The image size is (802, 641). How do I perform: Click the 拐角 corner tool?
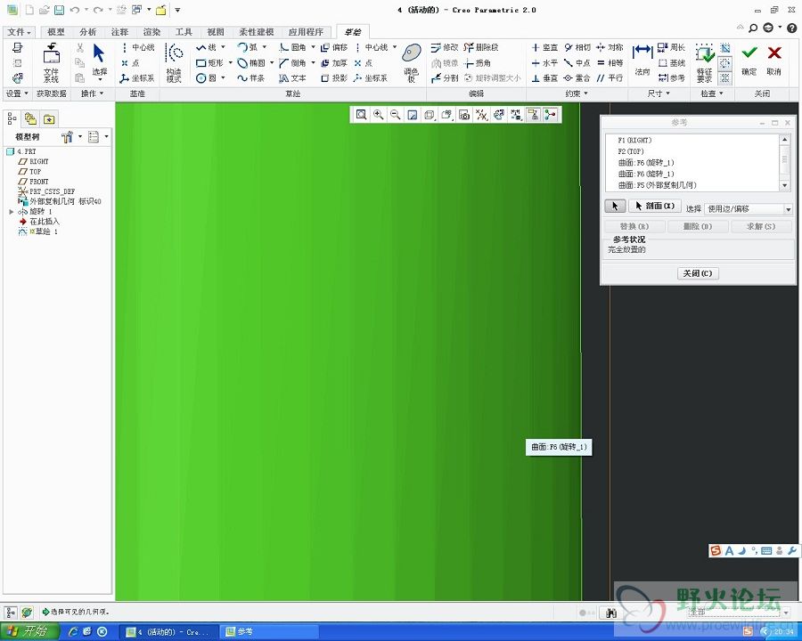[478, 63]
